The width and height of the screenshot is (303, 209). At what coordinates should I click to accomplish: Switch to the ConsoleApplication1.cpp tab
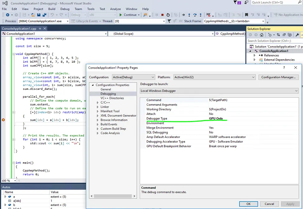click(19, 28)
